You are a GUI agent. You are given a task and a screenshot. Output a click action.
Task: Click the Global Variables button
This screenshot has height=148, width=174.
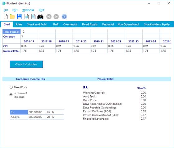click(26, 64)
